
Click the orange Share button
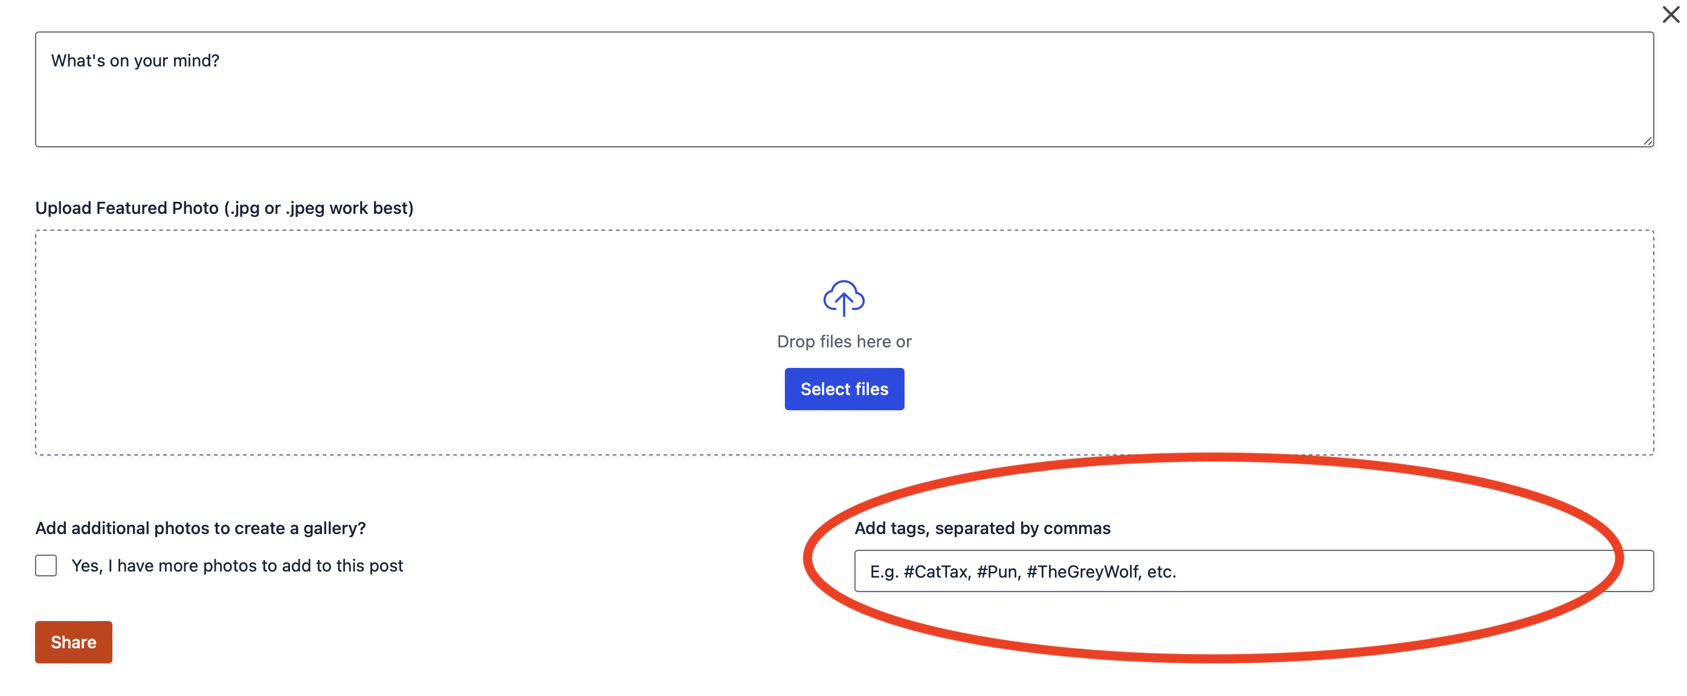[x=73, y=642]
